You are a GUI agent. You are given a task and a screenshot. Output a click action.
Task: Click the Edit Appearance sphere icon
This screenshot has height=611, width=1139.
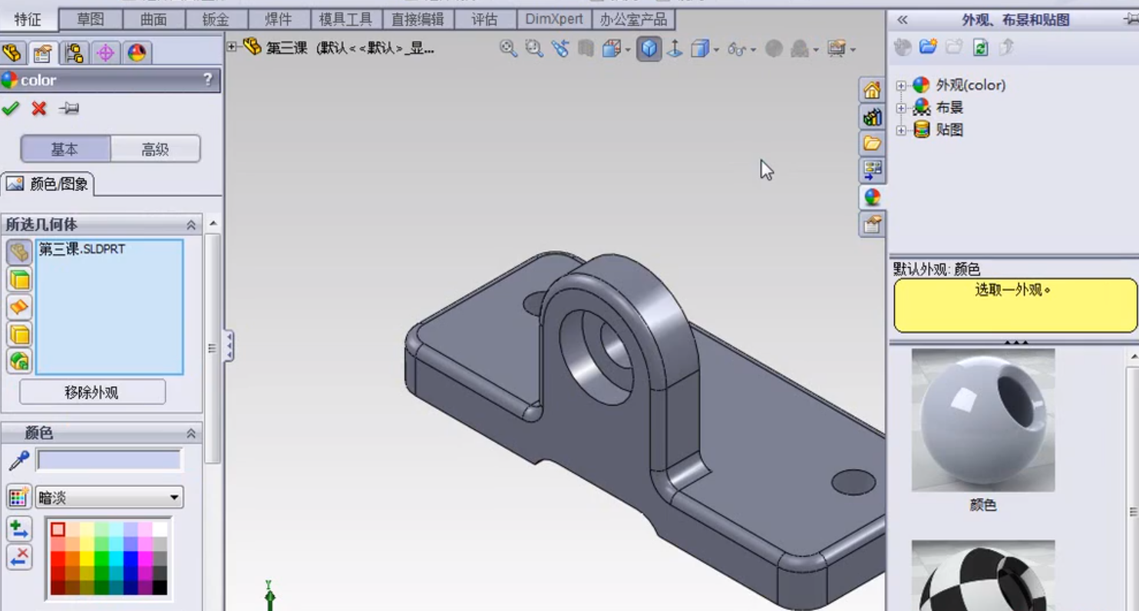pos(774,49)
